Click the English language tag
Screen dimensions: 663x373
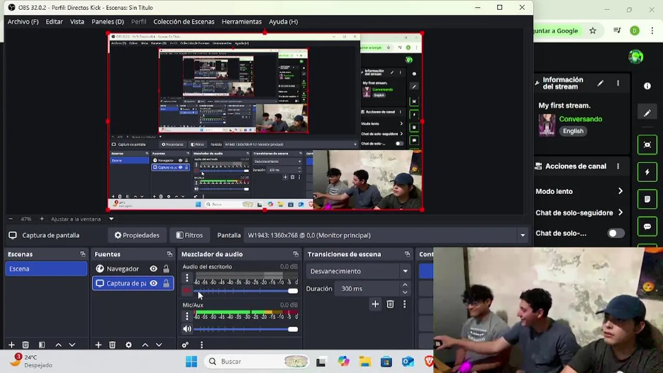[x=573, y=131]
